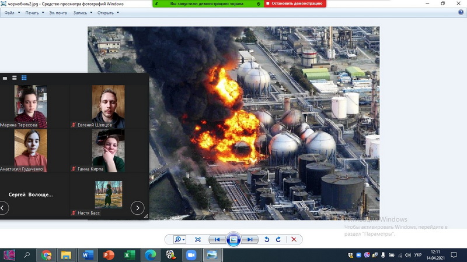Open Zoom from the Windows taskbar

tap(190, 254)
